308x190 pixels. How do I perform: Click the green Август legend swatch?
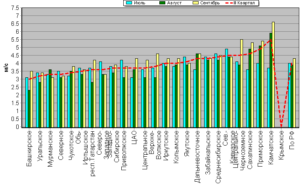click(162, 3)
